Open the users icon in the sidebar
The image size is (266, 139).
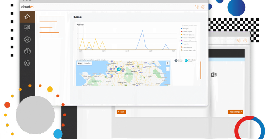point(27,40)
